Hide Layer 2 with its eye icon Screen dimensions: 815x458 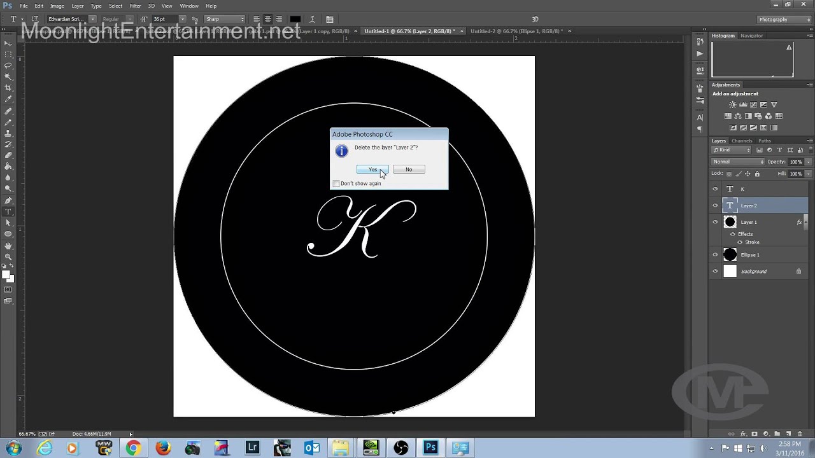715,205
